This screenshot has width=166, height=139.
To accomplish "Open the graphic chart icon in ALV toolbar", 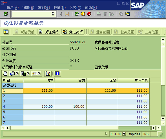I will click(x=48, y=73).
